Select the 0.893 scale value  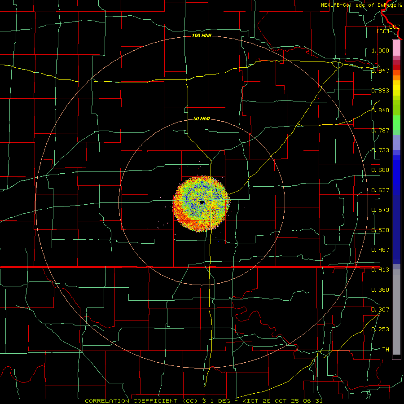click(x=380, y=90)
